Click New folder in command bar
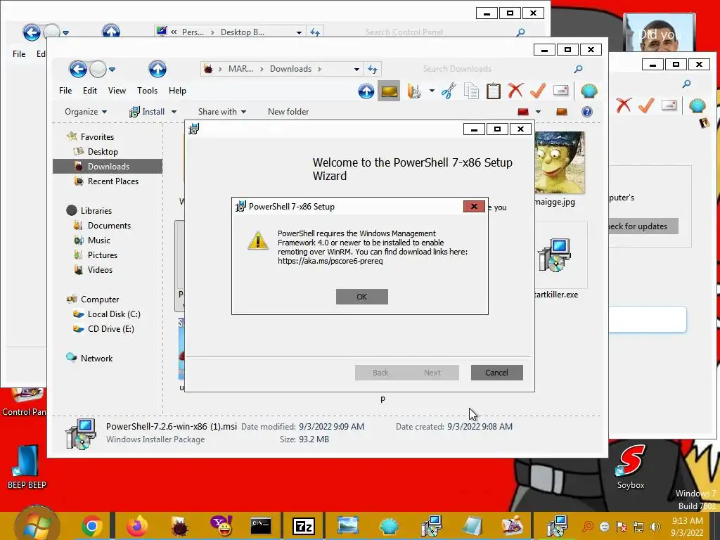This screenshot has height=540, width=720. point(288,112)
